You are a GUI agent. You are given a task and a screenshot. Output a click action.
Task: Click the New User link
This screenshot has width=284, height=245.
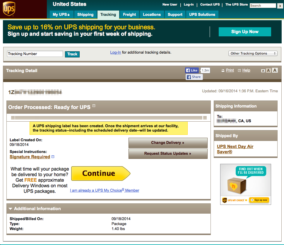click(x=170, y=4)
